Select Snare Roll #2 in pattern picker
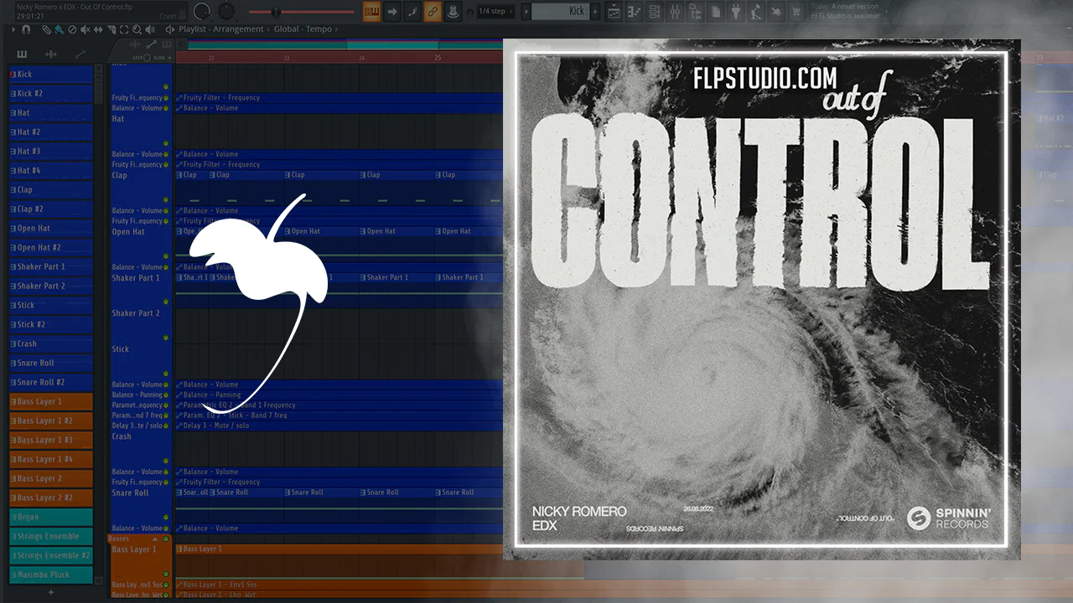1073x603 pixels. click(50, 383)
